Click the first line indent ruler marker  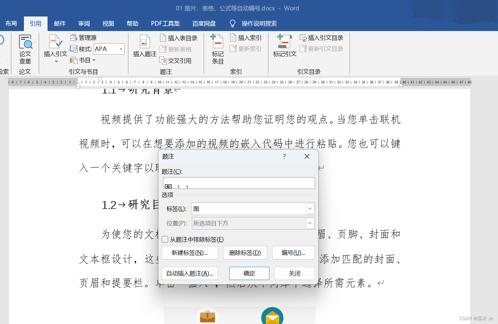point(100,79)
